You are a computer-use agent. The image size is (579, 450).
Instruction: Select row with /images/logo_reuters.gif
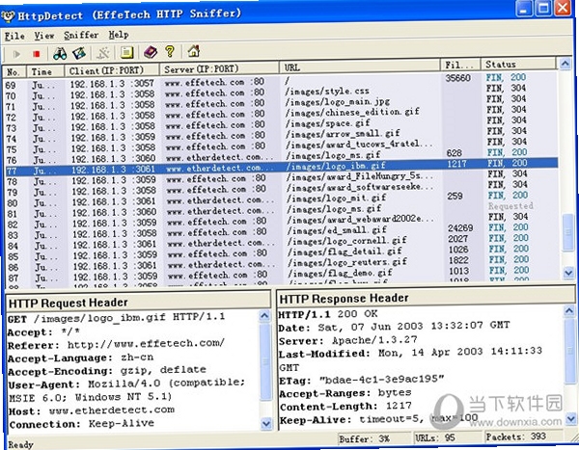point(282,263)
